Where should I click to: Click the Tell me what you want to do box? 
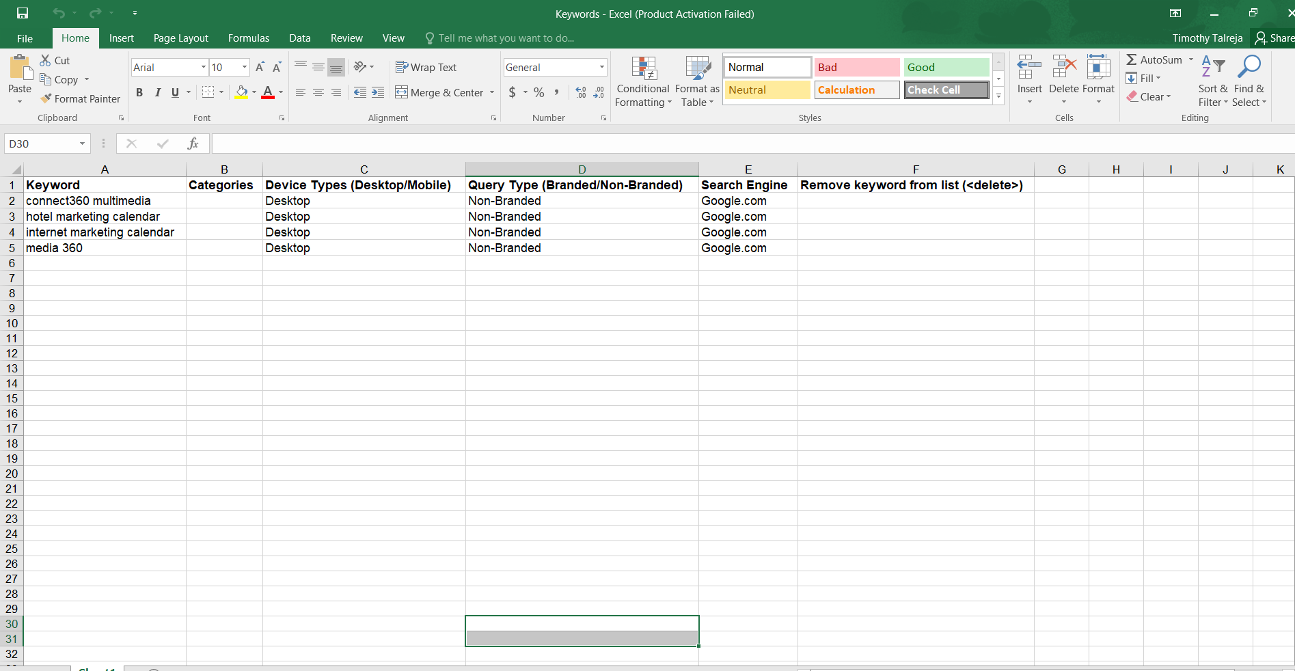(x=500, y=38)
